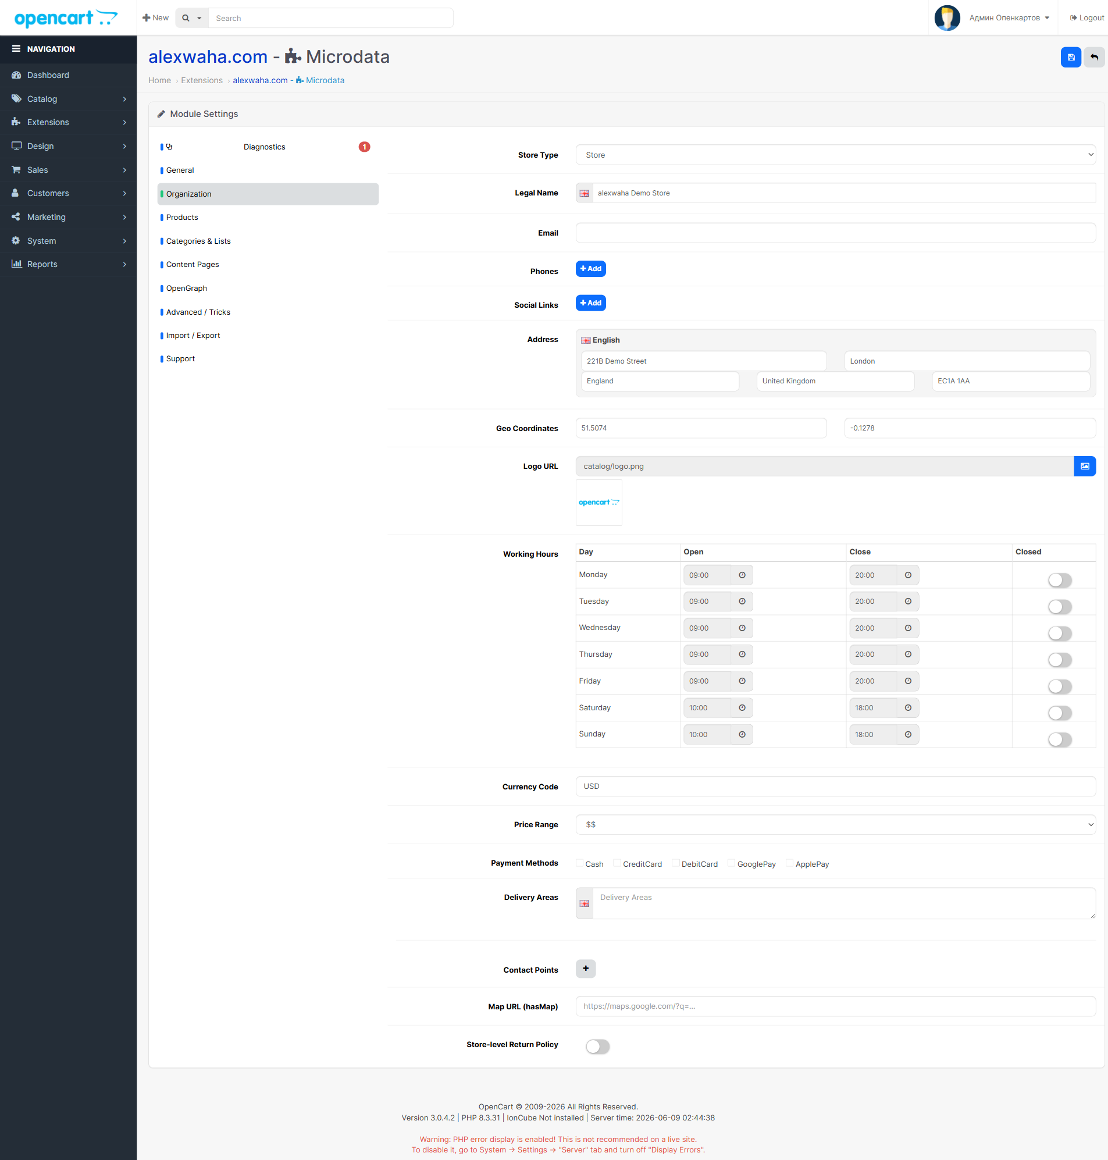Click the Map URL input field
1108x1160 pixels.
pos(836,1006)
